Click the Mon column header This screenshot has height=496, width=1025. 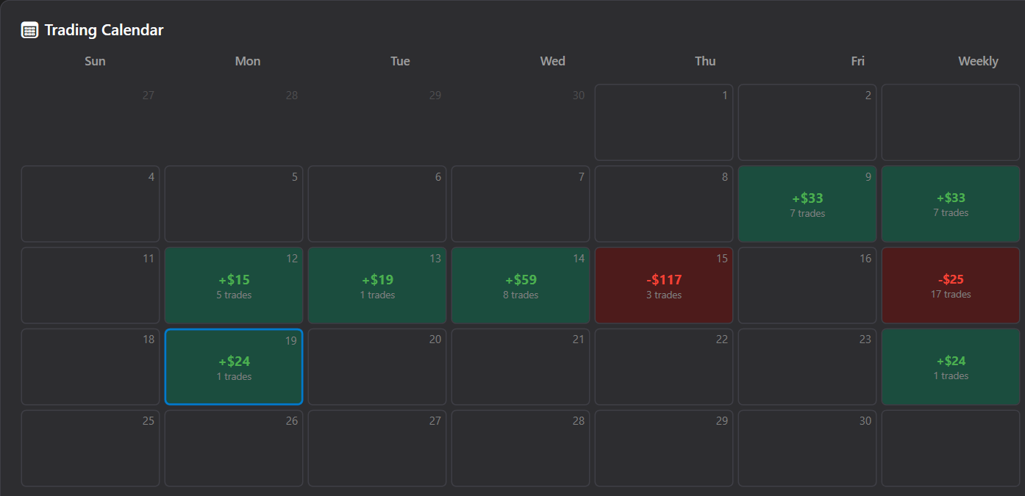[x=248, y=61]
